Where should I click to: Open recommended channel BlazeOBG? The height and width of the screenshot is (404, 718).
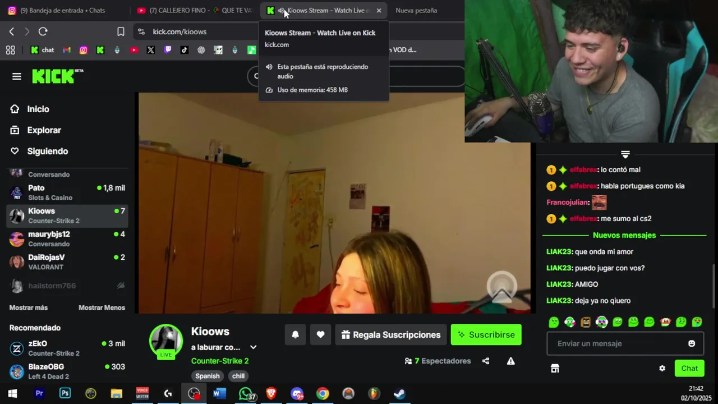click(67, 371)
